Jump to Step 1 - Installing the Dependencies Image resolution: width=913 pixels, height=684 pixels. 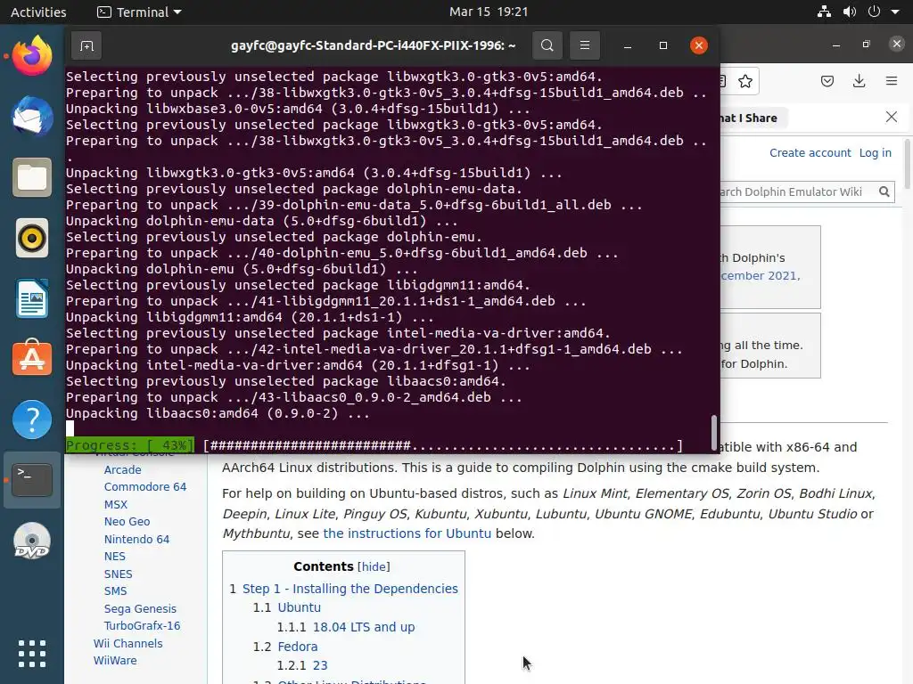coord(350,589)
